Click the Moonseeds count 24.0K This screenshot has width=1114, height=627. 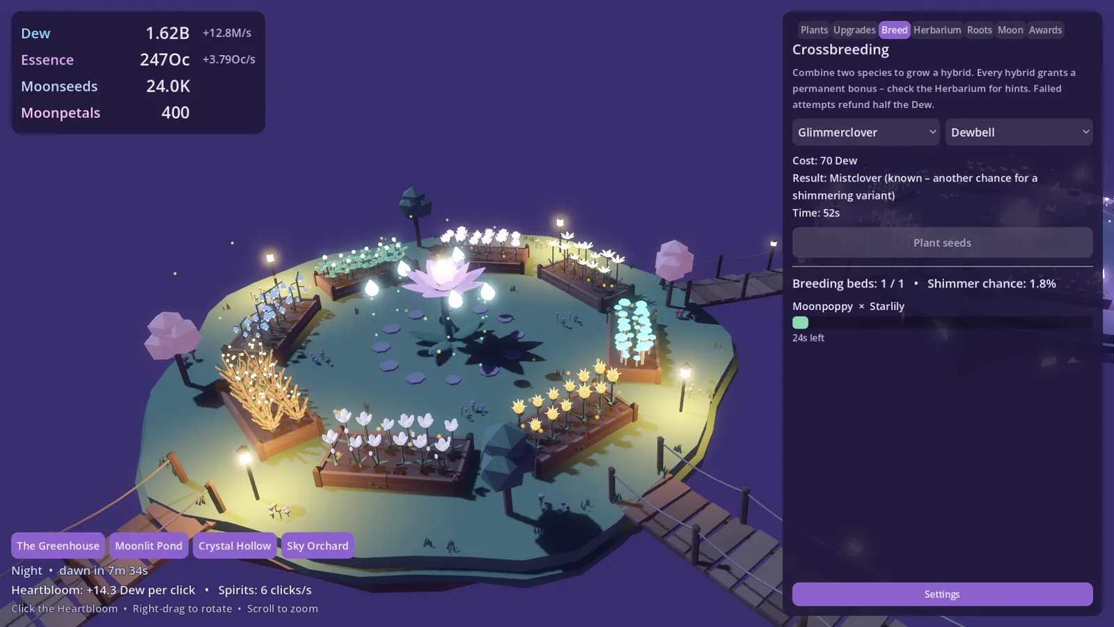pyautogui.click(x=168, y=86)
